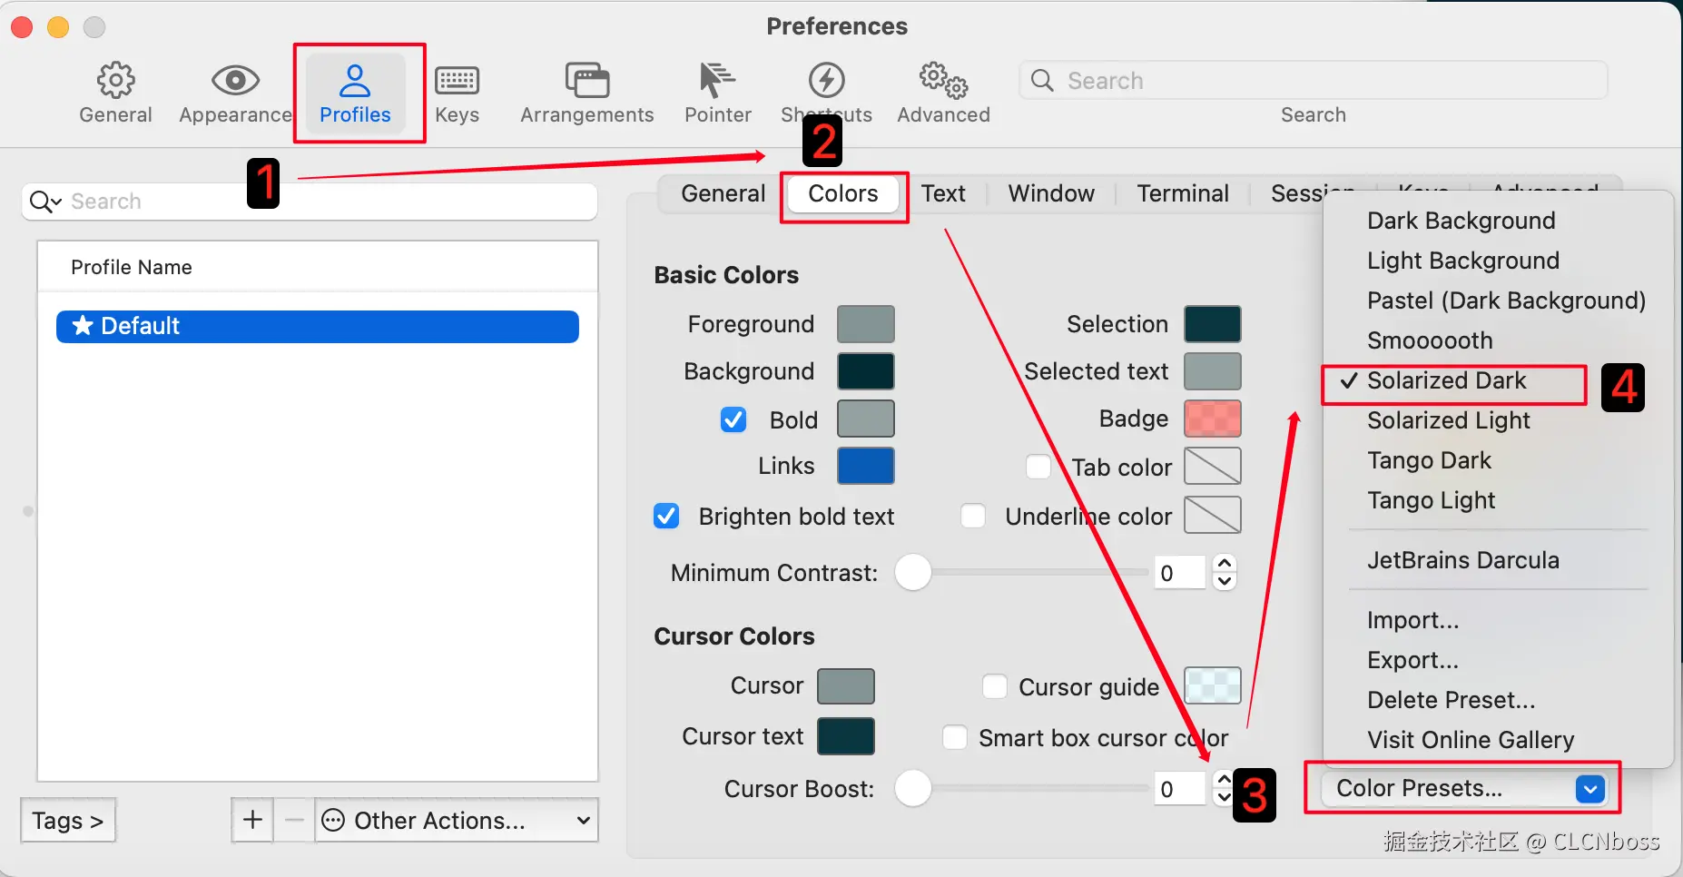
Task: Increase Minimum Contrast stepper up arrow
Action: point(1225,564)
